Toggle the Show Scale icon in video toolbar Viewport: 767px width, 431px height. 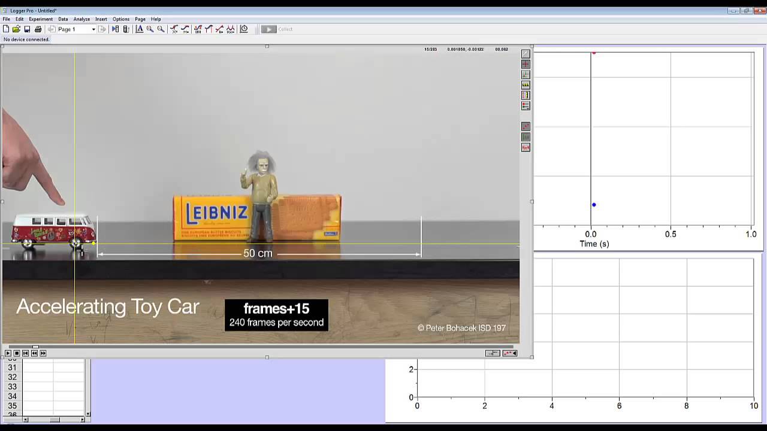tap(526, 147)
